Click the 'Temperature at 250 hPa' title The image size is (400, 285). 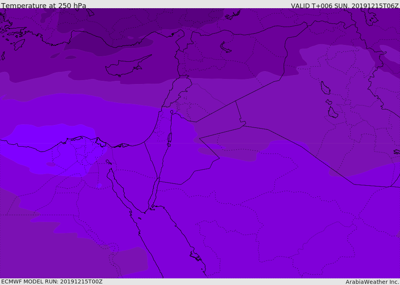pyautogui.click(x=44, y=5)
